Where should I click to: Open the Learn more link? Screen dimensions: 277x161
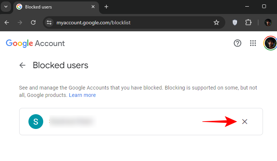(x=82, y=95)
